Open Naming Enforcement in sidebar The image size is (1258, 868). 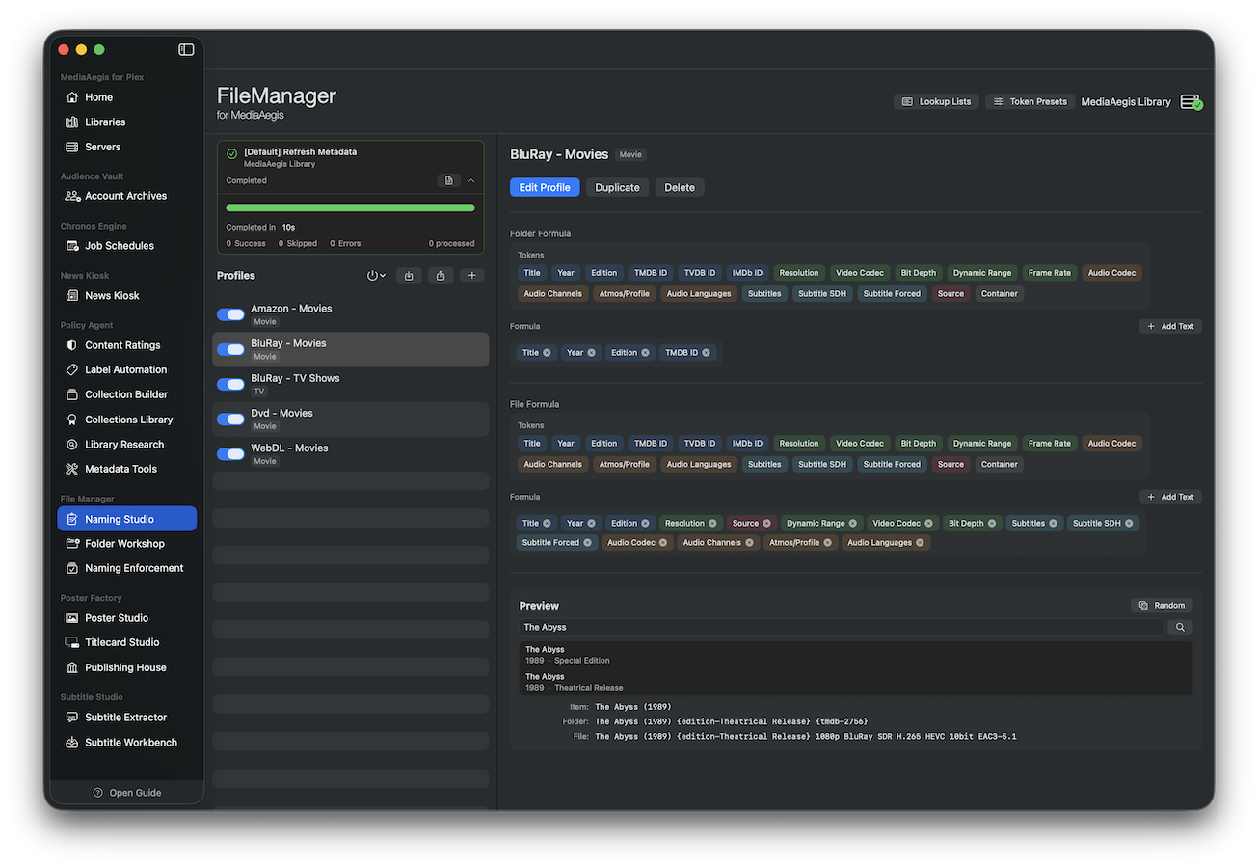[126, 568]
